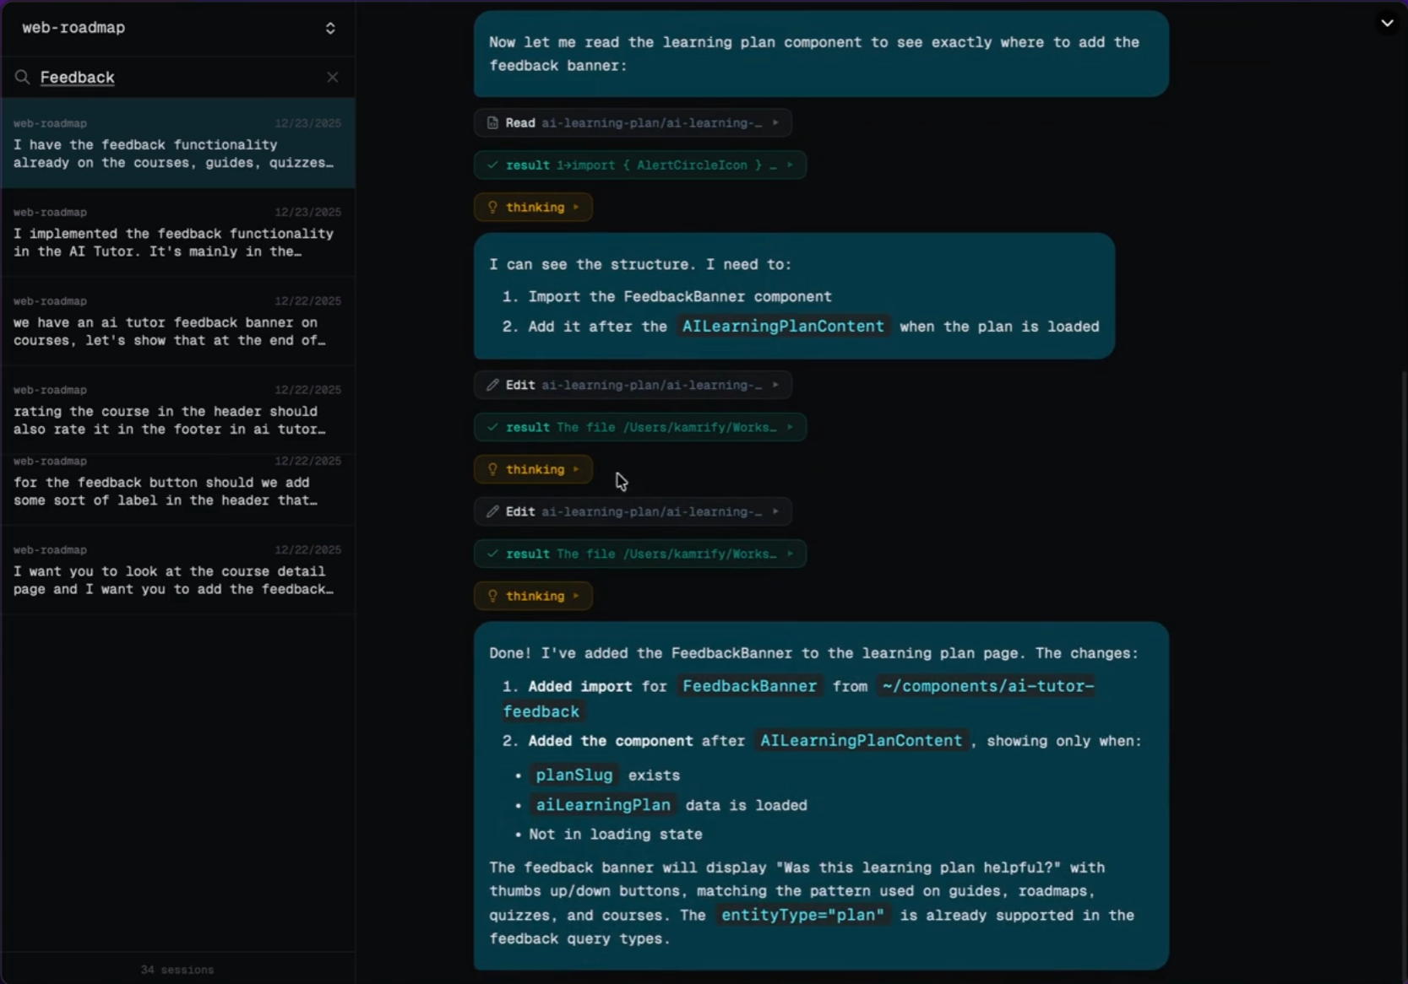Click the pencil icon on the second Edit chip

click(x=493, y=511)
